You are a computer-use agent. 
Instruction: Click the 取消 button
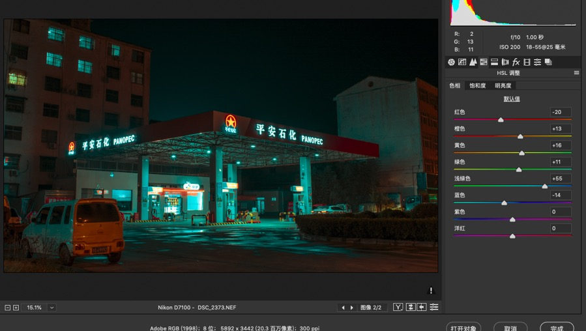click(x=510, y=328)
